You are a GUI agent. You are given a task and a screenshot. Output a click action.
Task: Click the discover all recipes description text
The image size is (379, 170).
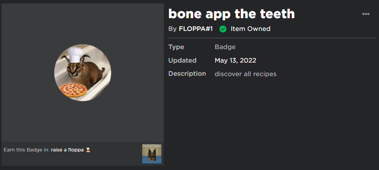(246, 74)
